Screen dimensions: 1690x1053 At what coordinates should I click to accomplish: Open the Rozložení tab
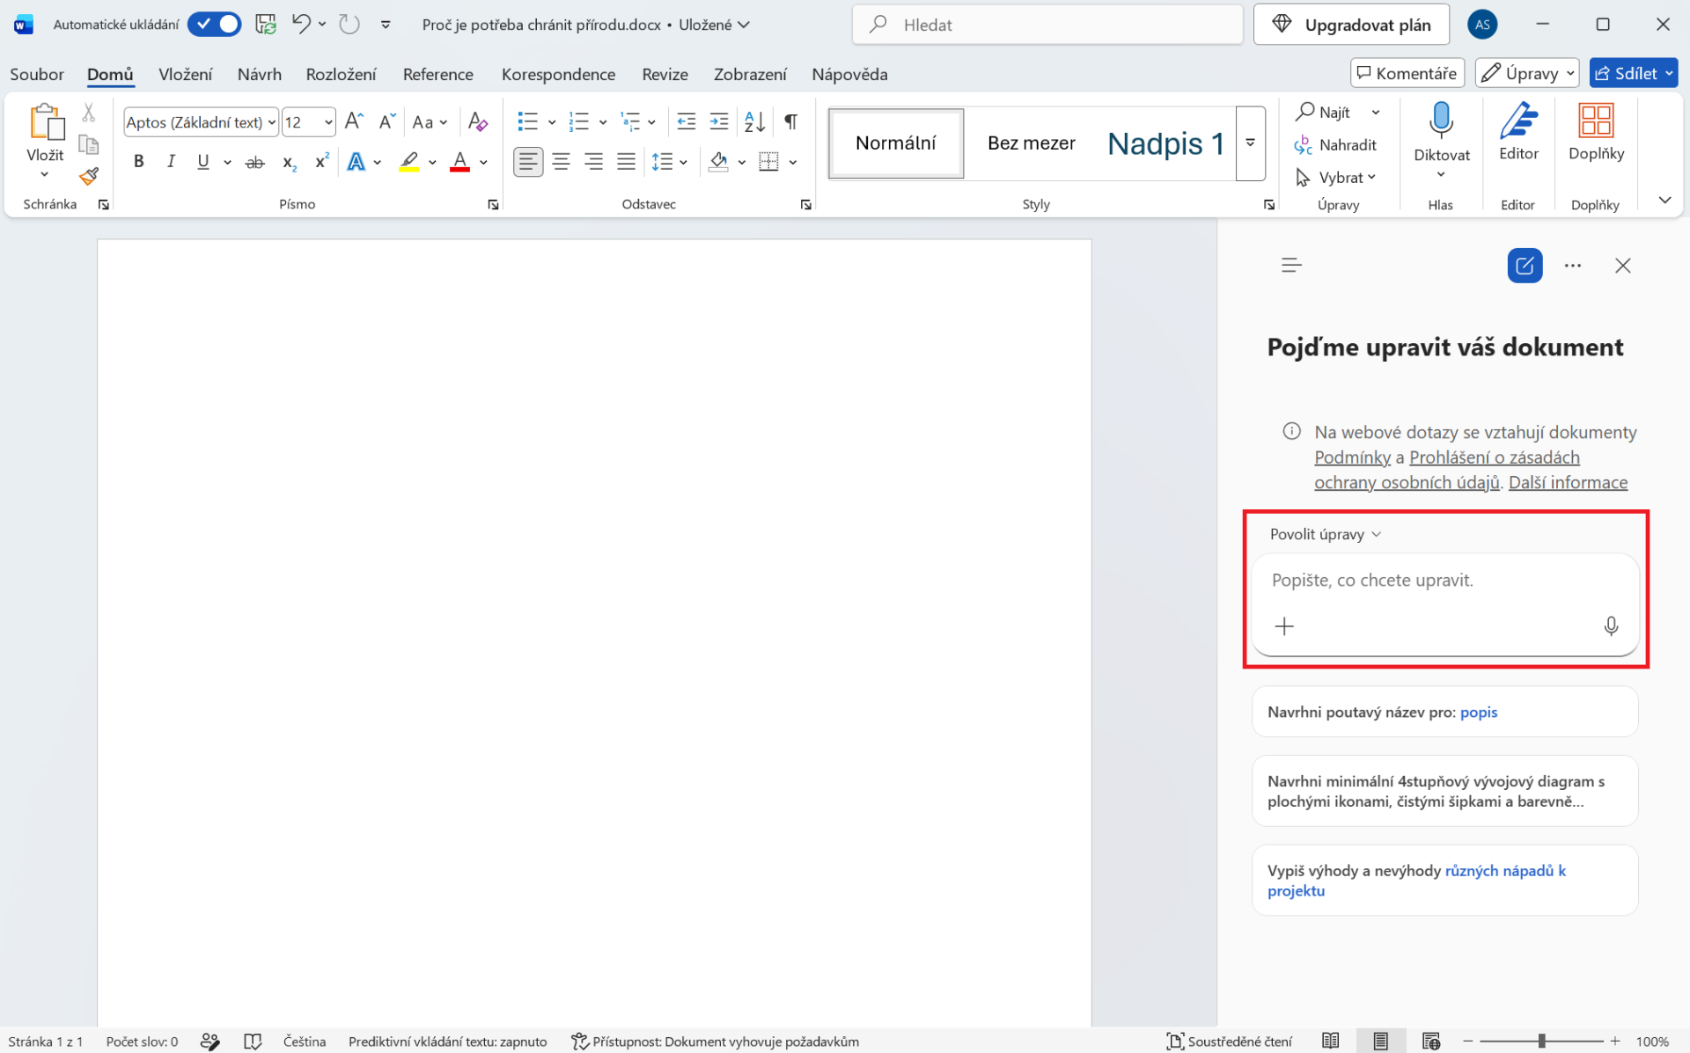point(341,74)
